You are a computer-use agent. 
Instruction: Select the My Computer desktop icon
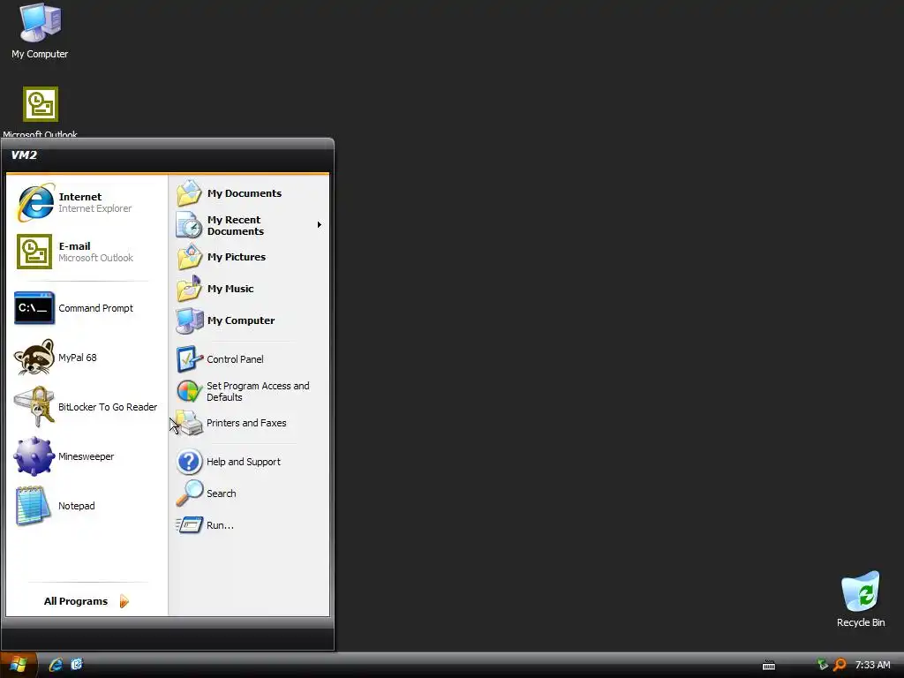point(40,31)
